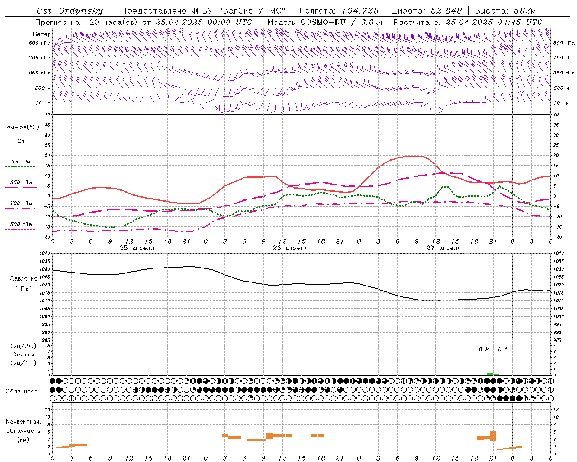Click the station name "Ust-Ordynsky" in header
The image size is (577, 462).
click(70, 11)
